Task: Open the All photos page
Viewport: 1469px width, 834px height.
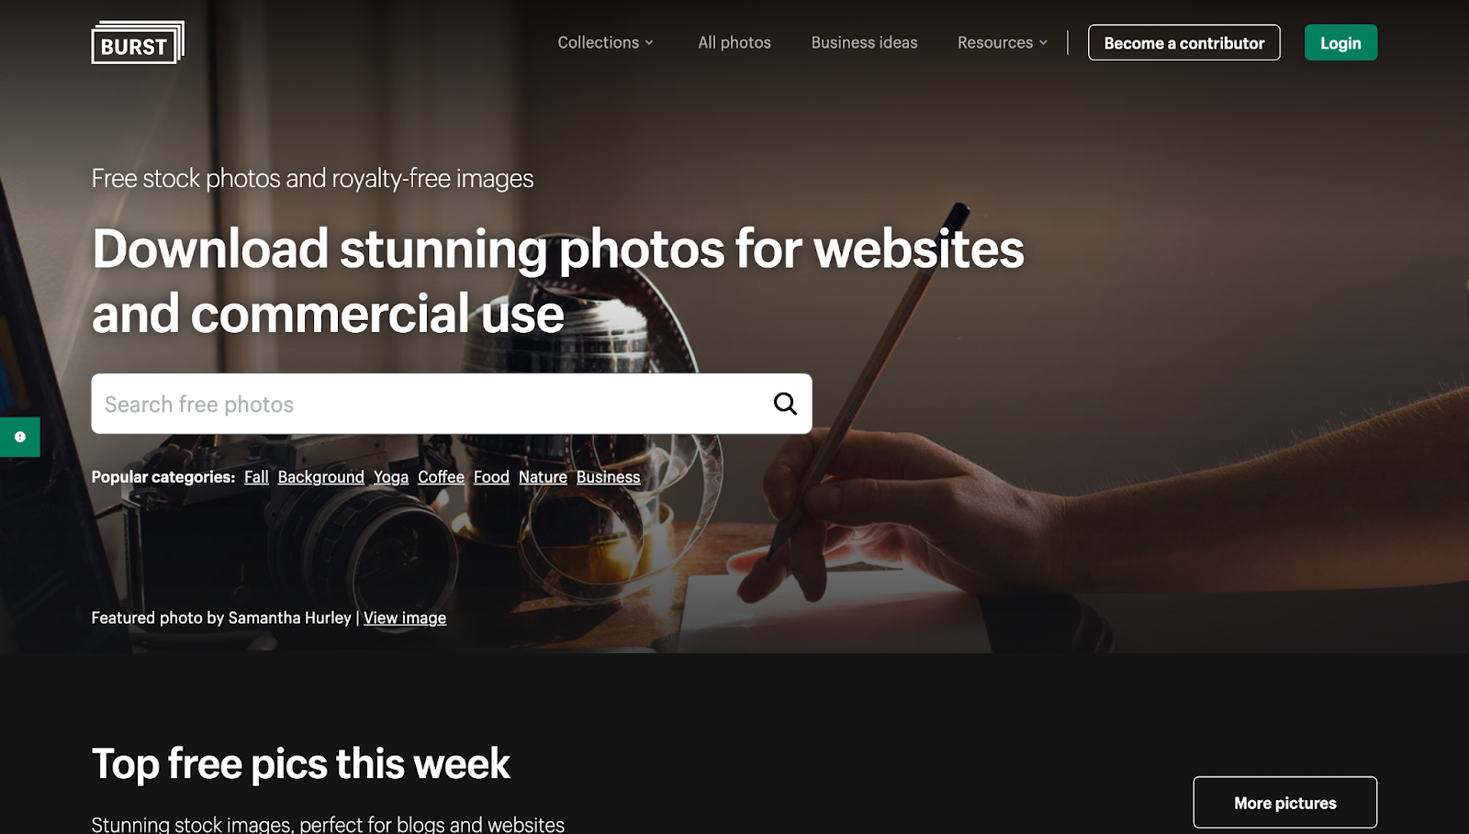Action: [734, 42]
